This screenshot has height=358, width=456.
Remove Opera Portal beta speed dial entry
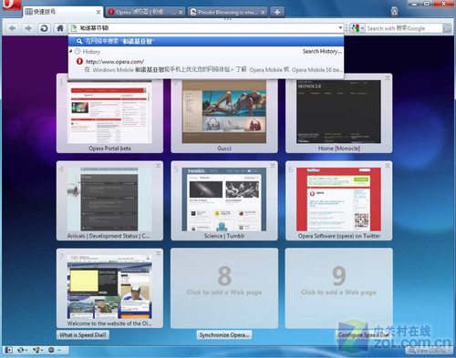pyautogui.click(x=159, y=78)
